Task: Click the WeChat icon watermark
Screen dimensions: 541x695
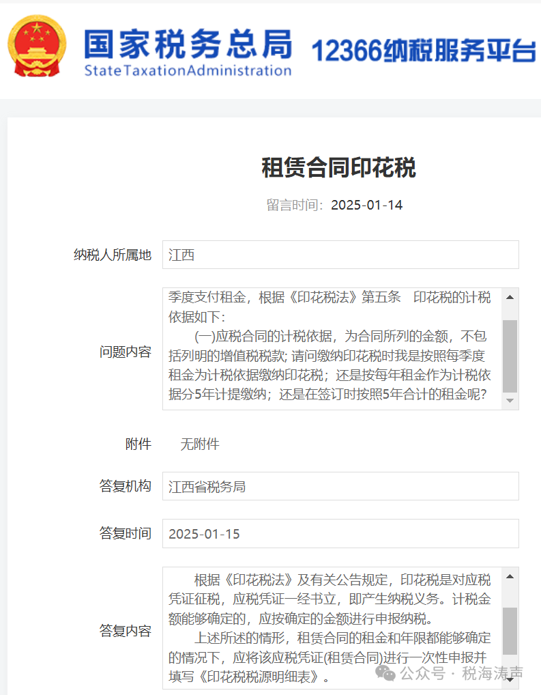Action: (x=386, y=674)
